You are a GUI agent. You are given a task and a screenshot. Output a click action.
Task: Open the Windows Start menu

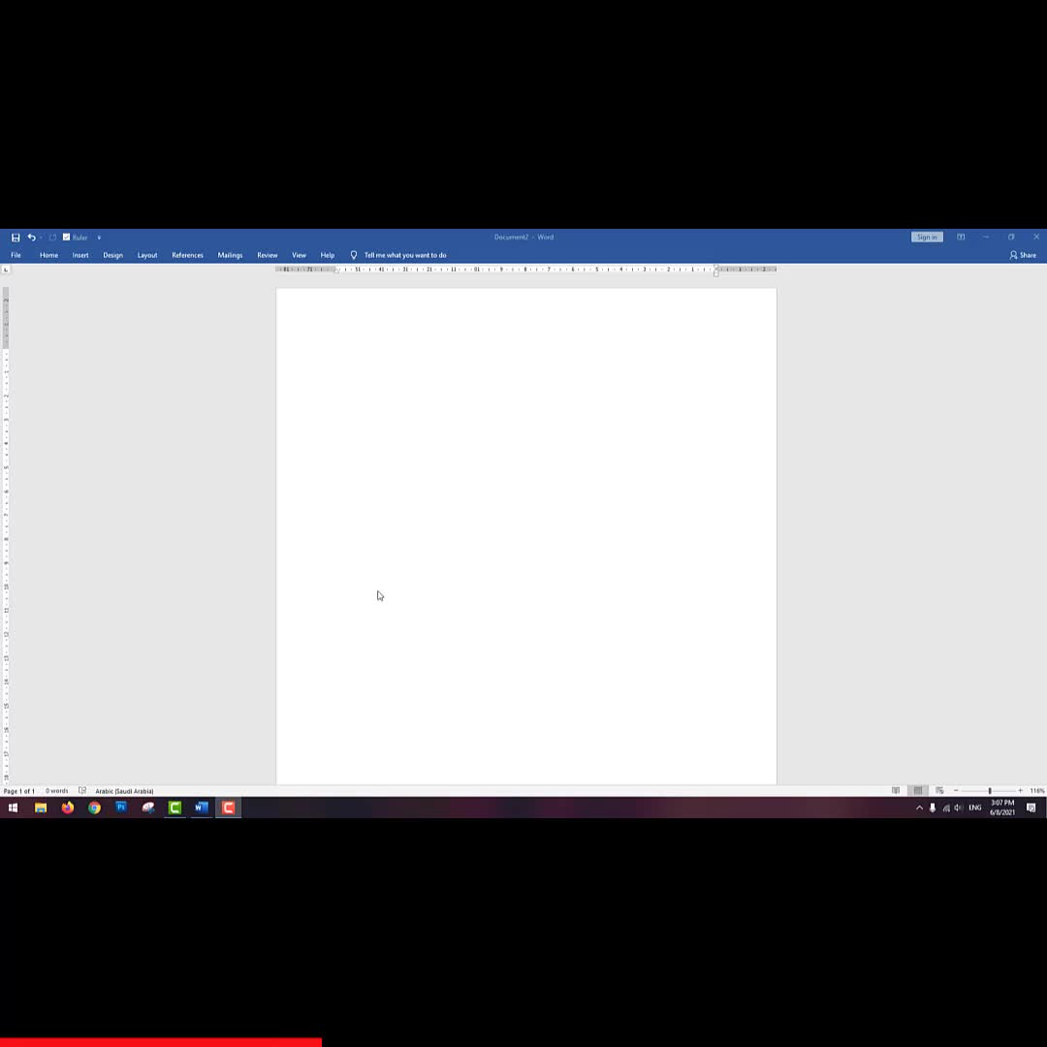13,808
